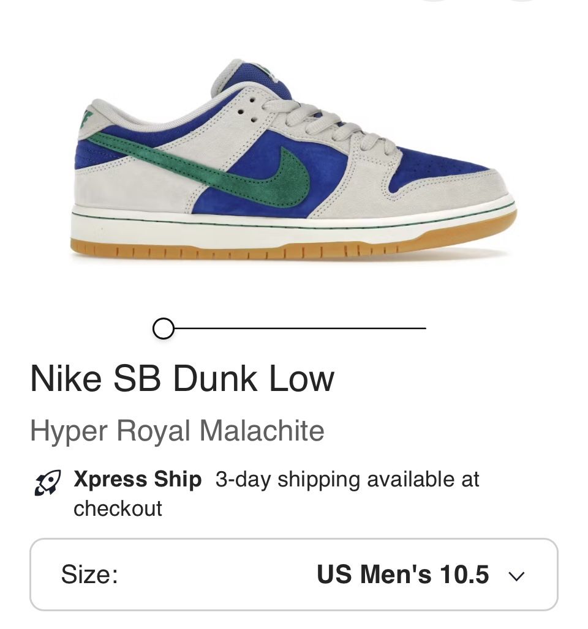Click the Hyper Royal Malachite colorway name
This screenshot has height=629, width=588.
click(176, 430)
